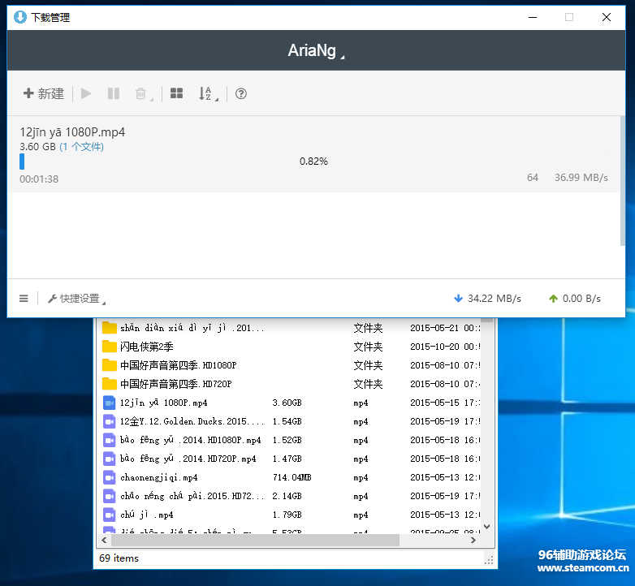The height and width of the screenshot is (586, 635).
Task: Open the A-Z sort order dropdown
Action: 206,94
